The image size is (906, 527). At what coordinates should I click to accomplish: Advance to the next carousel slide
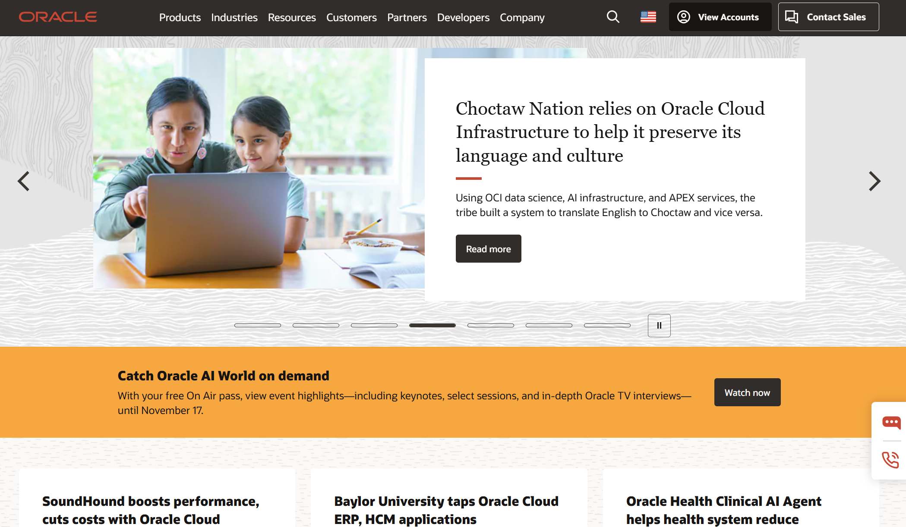pos(874,181)
